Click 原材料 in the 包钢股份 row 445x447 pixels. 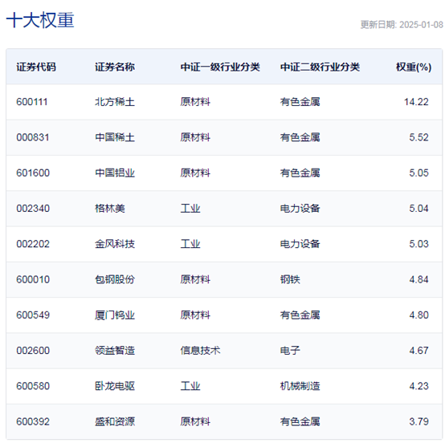pyautogui.click(x=195, y=279)
